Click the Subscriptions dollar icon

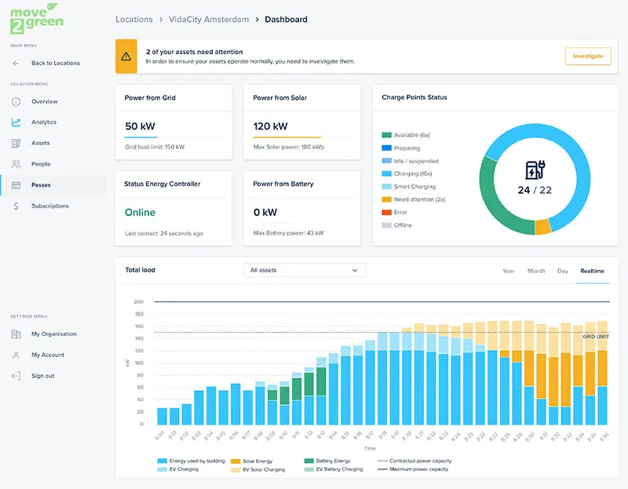coord(16,206)
